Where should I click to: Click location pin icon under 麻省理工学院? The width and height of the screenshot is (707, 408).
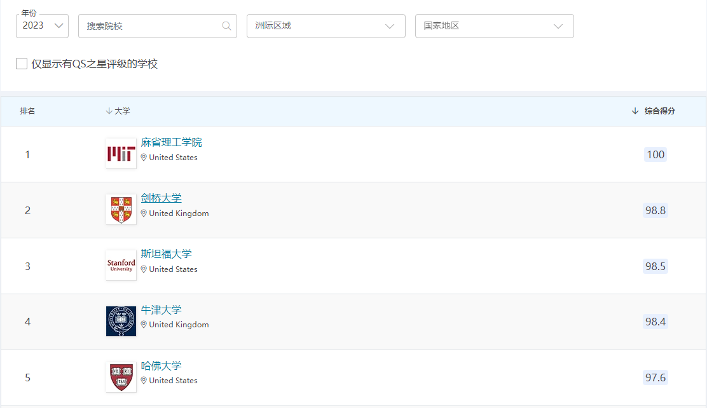(144, 158)
